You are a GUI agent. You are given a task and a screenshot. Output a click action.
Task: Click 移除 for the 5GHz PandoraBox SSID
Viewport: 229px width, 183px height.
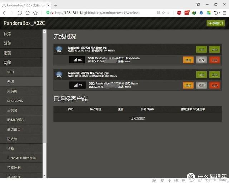coord(215,85)
